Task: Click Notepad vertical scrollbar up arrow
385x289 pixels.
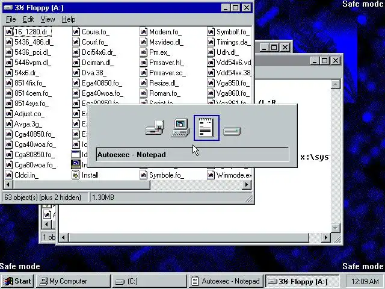Action: (x=335, y=84)
